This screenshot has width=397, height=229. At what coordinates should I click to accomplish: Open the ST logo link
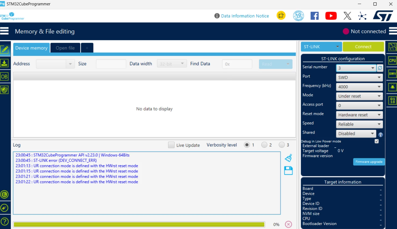[x=383, y=16]
